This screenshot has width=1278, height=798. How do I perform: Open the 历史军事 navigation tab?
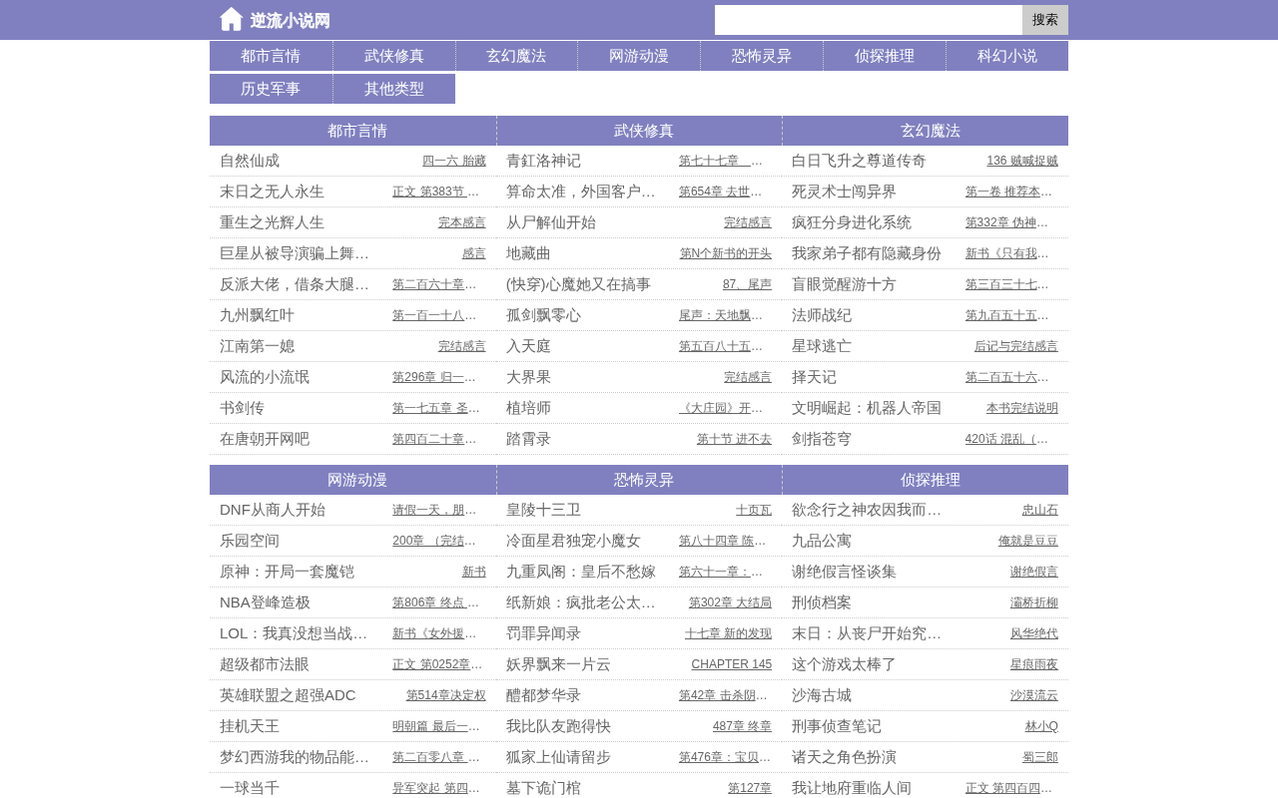pyautogui.click(x=271, y=89)
